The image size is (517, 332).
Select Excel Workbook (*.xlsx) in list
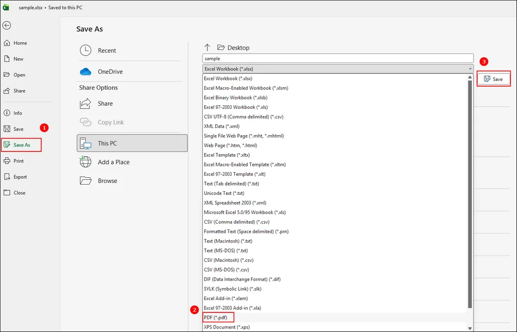(336, 78)
